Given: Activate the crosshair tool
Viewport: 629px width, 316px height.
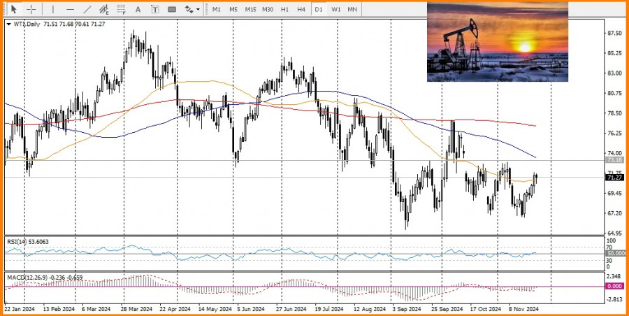Looking at the screenshot, I should (x=31, y=9).
